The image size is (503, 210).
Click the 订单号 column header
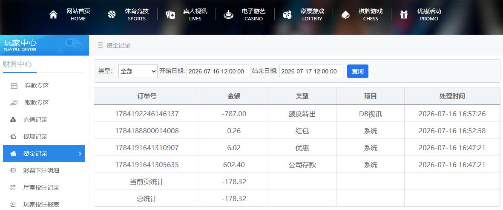click(x=147, y=96)
